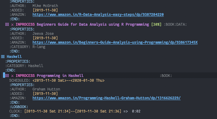Collapse the LOGBOOK drawer
The width and height of the screenshot is (217, 119).
(19, 107)
